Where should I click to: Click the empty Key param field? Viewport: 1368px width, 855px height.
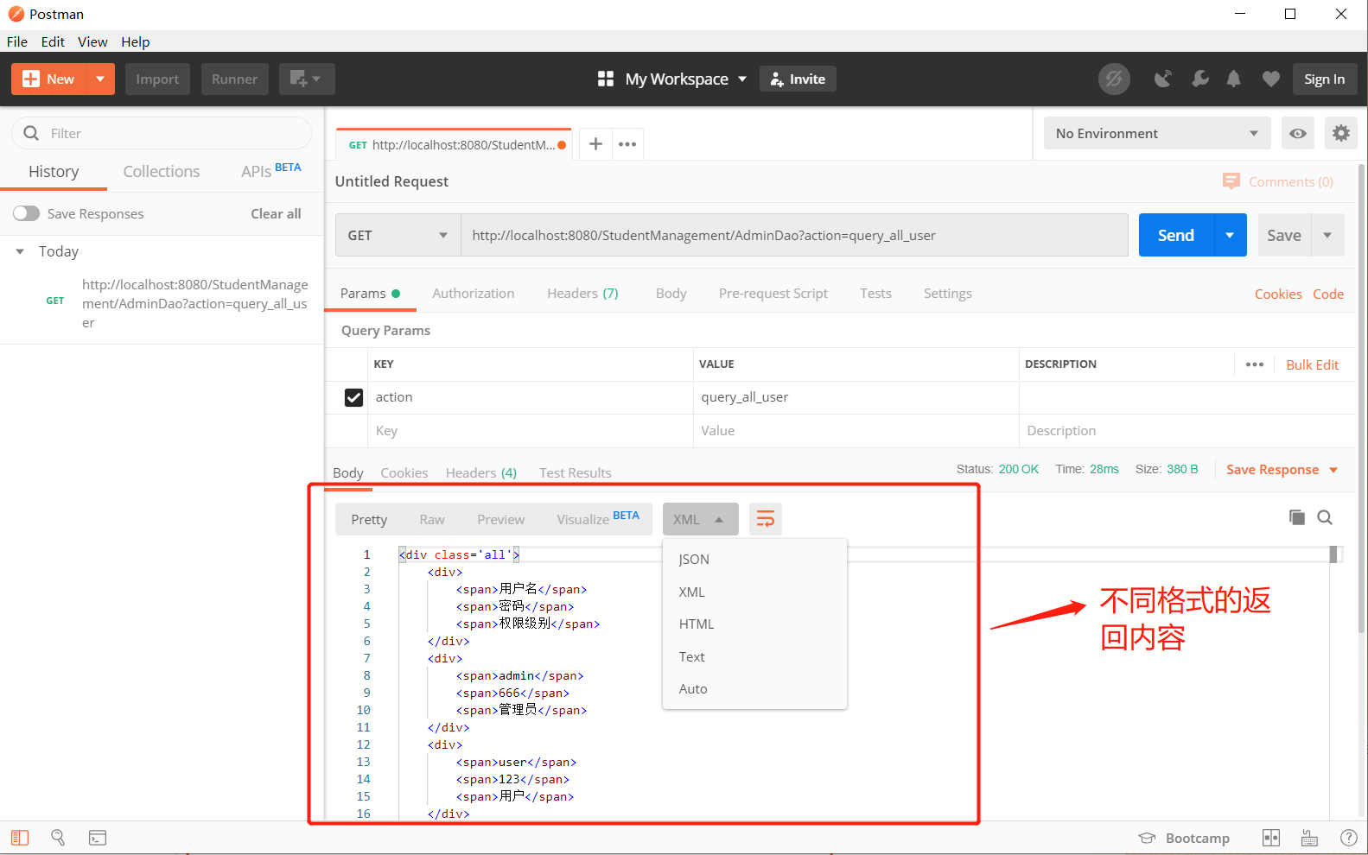(531, 431)
